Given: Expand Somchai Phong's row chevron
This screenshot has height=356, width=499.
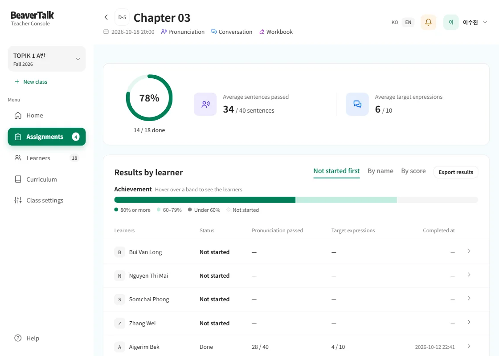Looking at the screenshot, I should coord(469,298).
